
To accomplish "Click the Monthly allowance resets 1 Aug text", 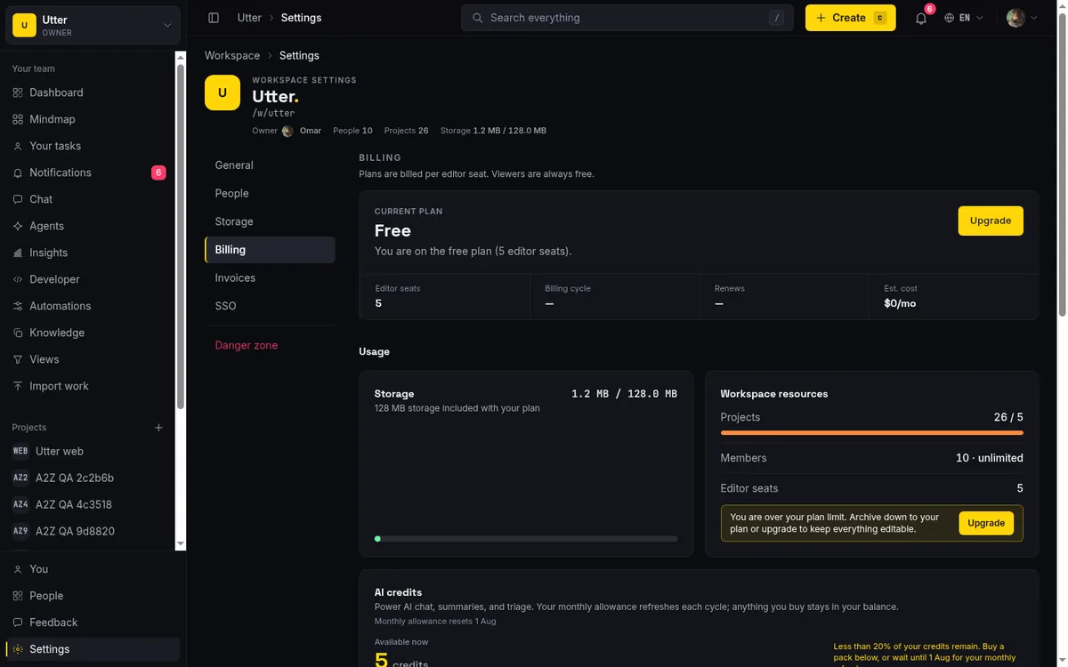I will 435,621.
